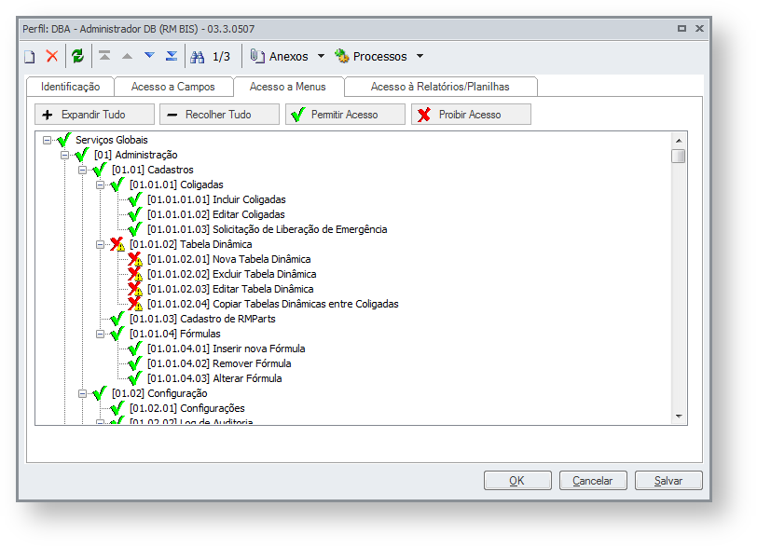Toggle check for Solicitação de Liberação de Emergência
This screenshot has width=757, height=547.
point(135,229)
